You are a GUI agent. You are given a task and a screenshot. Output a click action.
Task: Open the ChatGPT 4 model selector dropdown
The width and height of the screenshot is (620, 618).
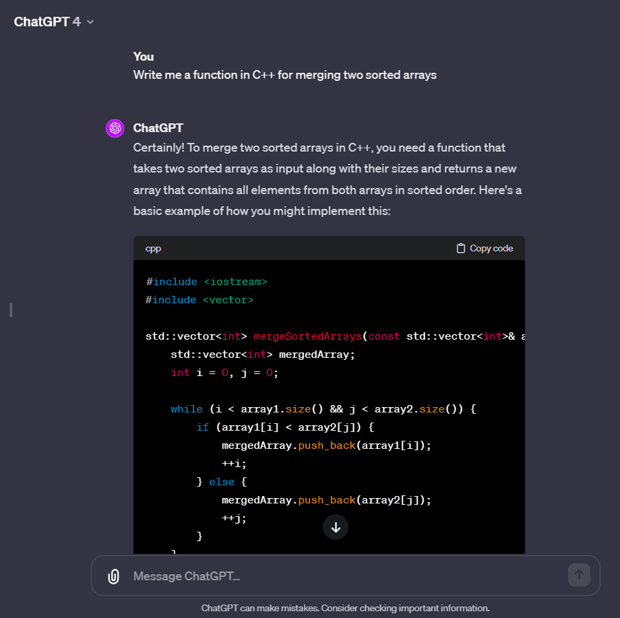click(54, 21)
